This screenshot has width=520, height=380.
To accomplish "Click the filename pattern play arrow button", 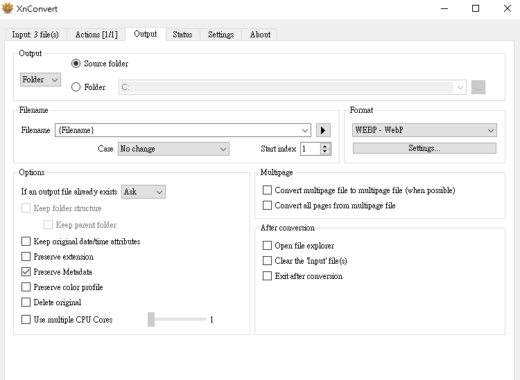I will [x=323, y=130].
